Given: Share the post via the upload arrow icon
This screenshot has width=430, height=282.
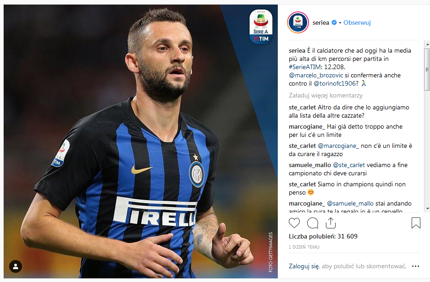Looking at the screenshot, I should point(331,223).
